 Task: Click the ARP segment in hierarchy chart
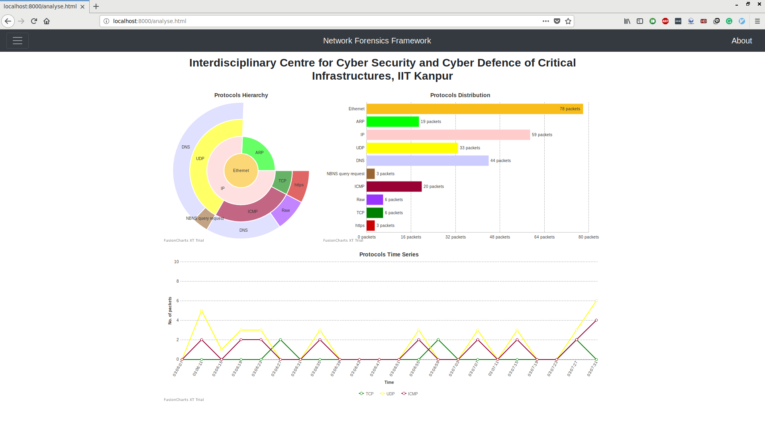coord(259,153)
